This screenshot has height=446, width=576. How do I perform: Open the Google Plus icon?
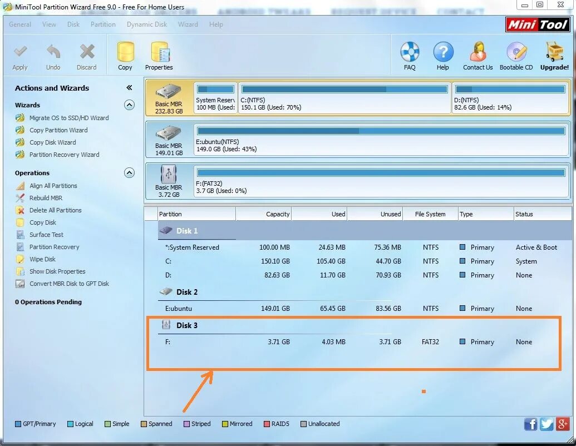563,424
